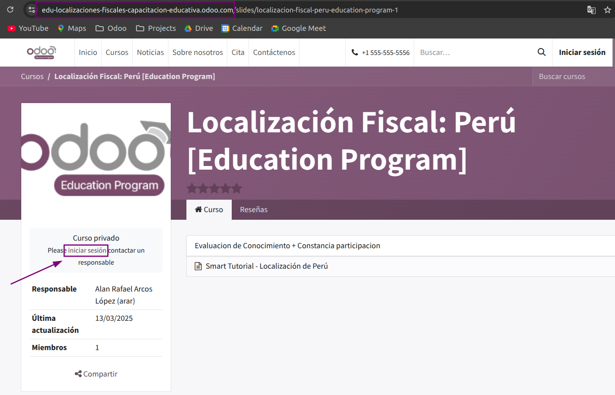
Task: Click the Miembros label
Action: [49, 348]
